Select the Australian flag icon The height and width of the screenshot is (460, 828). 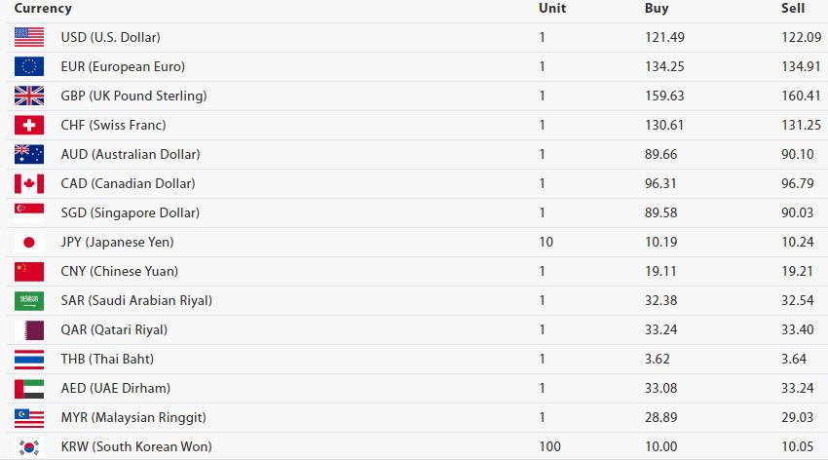[29, 154]
